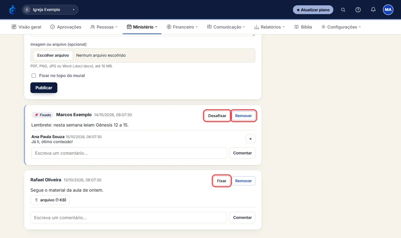Click the 'Fixado' pinned badge
401x238 pixels.
pyautogui.click(x=43, y=115)
